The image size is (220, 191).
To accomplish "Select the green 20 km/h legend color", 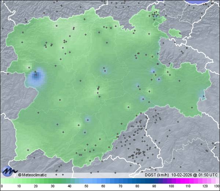I will pos(36,181).
